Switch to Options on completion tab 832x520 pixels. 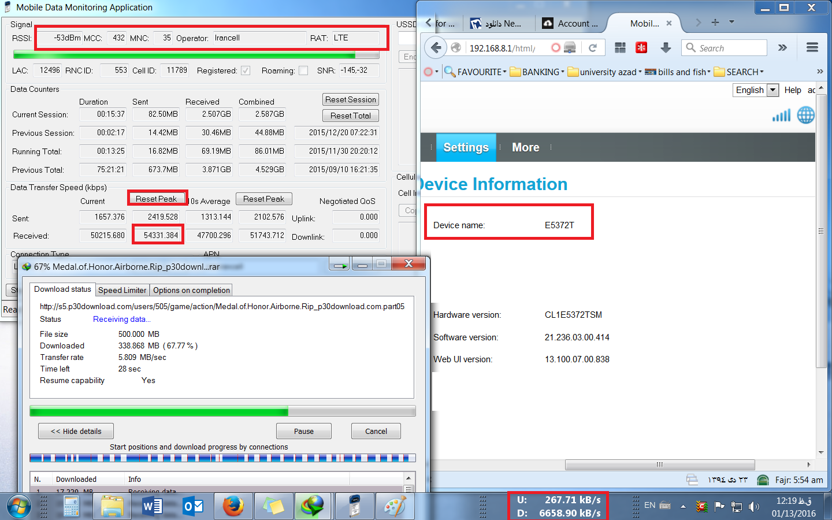click(191, 290)
